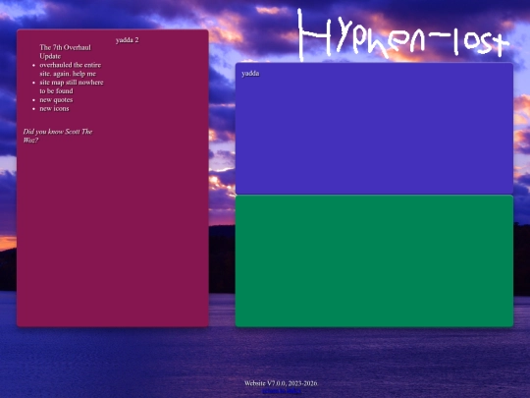Click 'overhauled the entire site' bullet
The image size is (530, 398).
tap(71, 70)
